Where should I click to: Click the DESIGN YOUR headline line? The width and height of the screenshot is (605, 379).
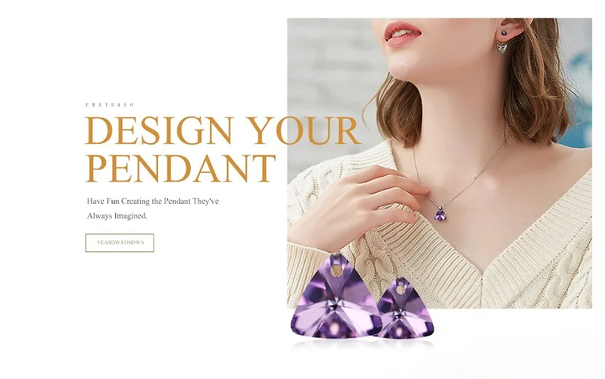pyautogui.click(x=223, y=130)
